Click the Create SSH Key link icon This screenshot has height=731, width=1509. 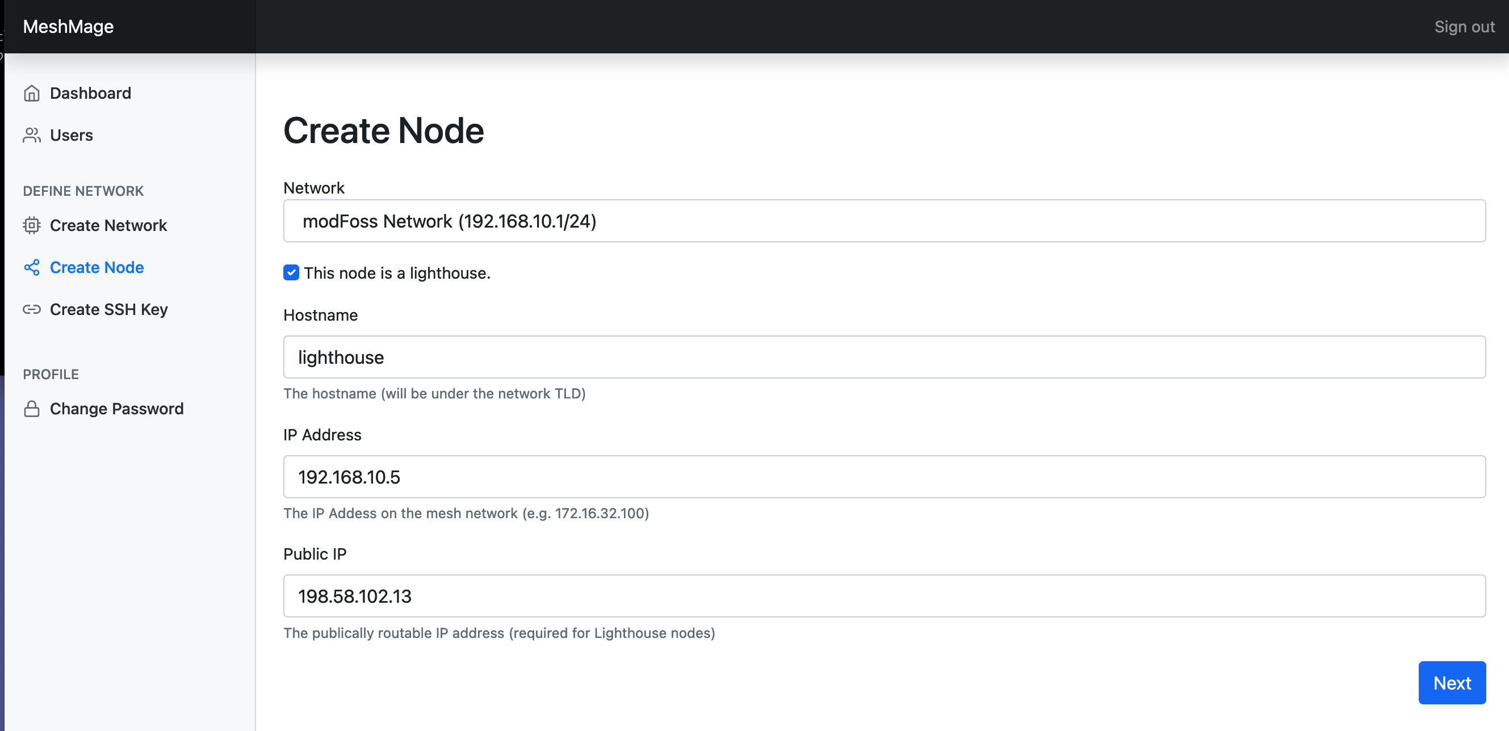tap(32, 309)
